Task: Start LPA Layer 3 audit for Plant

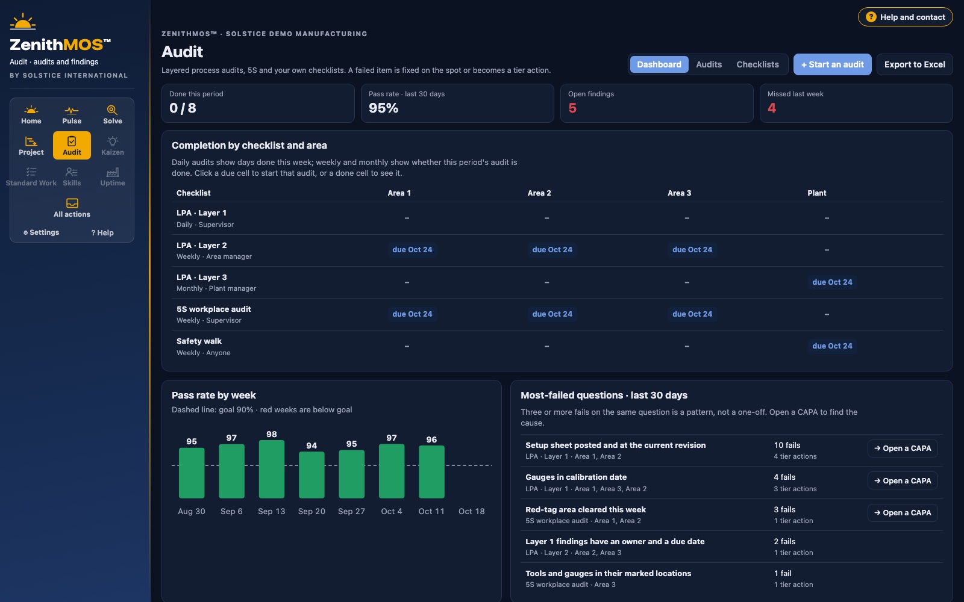Action: [832, 282]
